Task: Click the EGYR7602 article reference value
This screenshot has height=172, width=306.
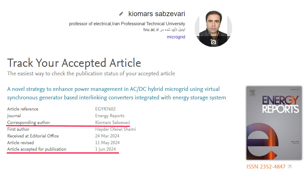Action: (106, 109)
